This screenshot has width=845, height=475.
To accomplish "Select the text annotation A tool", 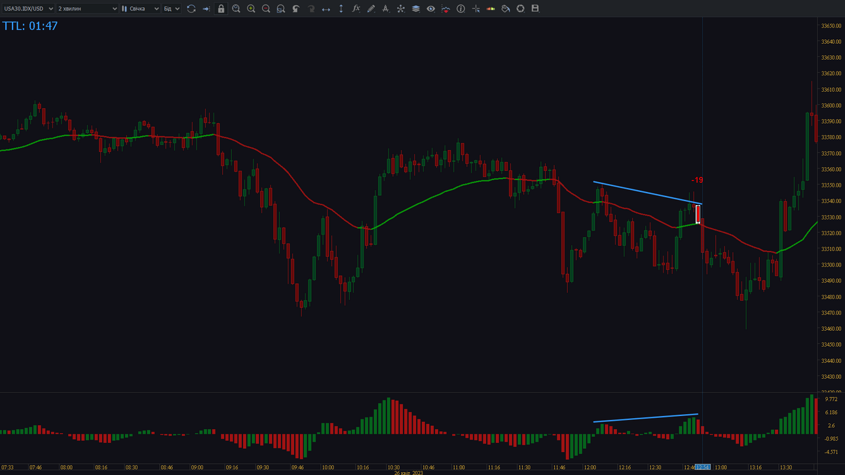I will [386, 9].
